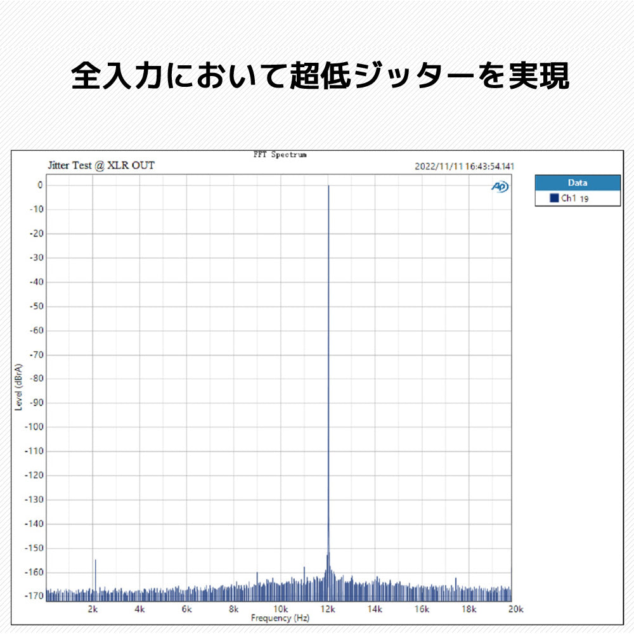Click the top of the 12k peak
Viewport: 634px width, 634px height.
click(x=328, y=187)
